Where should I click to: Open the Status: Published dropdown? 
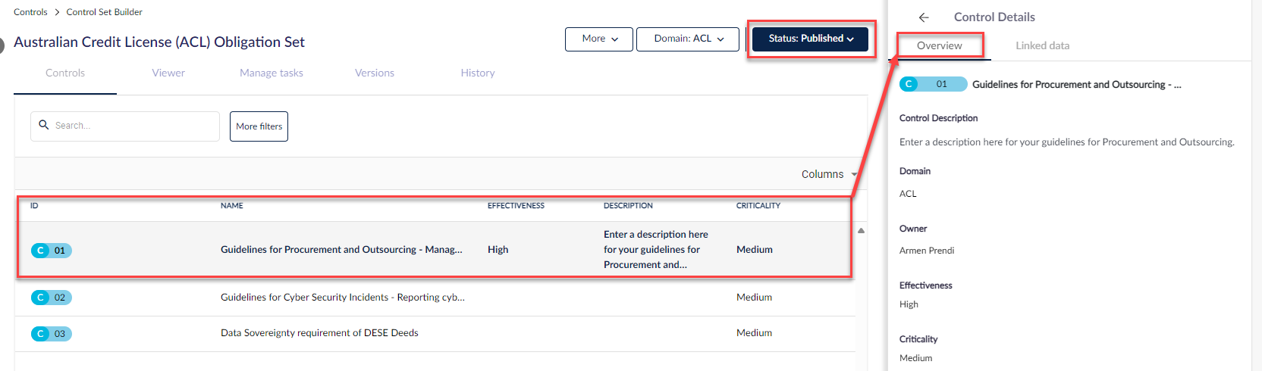pos(810,39)
